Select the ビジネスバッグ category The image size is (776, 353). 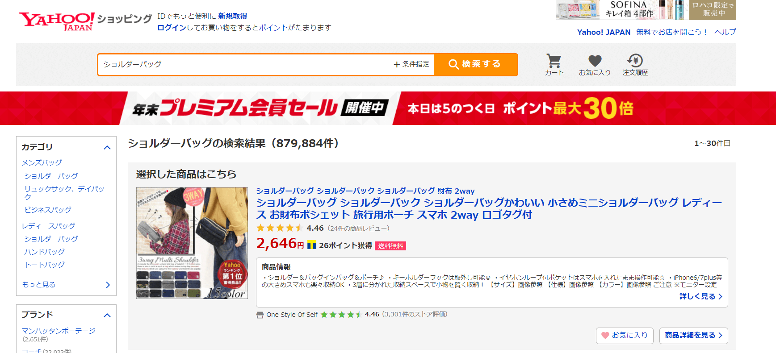[x=48, y=210]
